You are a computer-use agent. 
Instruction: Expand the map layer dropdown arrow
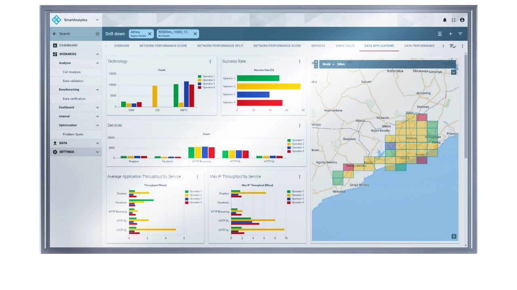[453, 72]
